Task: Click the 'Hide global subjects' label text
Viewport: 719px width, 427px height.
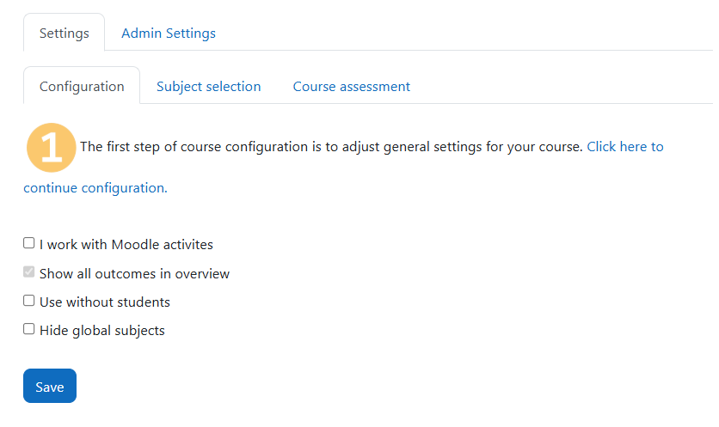Action: click(101, 330)
